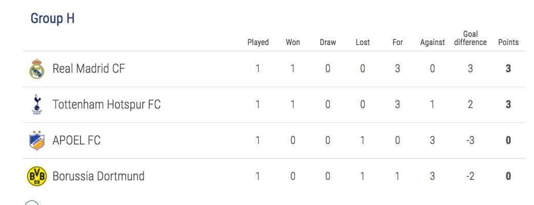Click the Tottenham Hotspur cockerel crest

37,105
